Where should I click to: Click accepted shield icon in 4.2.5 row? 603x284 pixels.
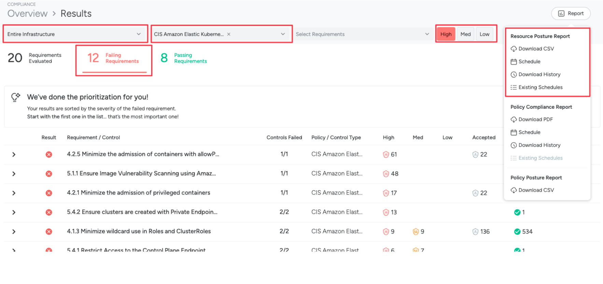475,155
